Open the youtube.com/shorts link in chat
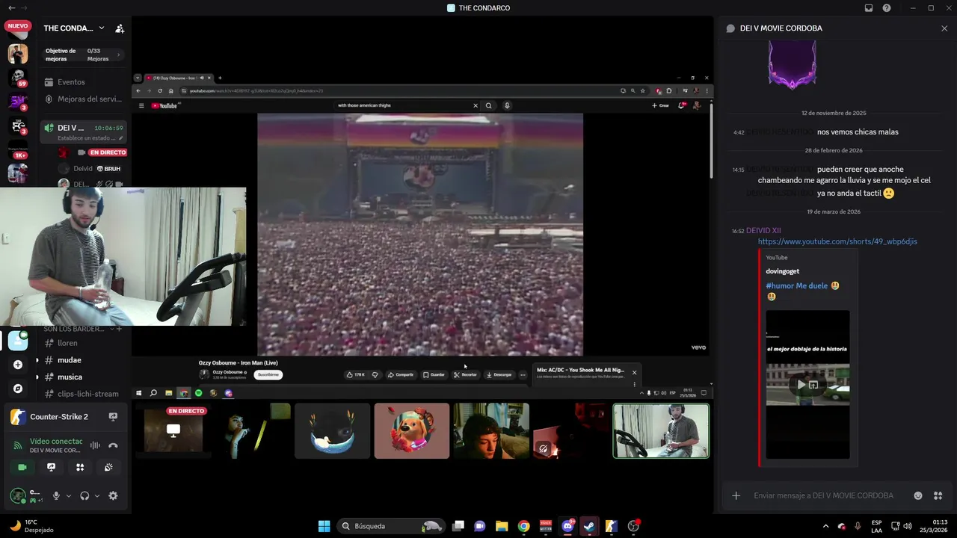Screen dimensions: 957x538 [837, 241]
